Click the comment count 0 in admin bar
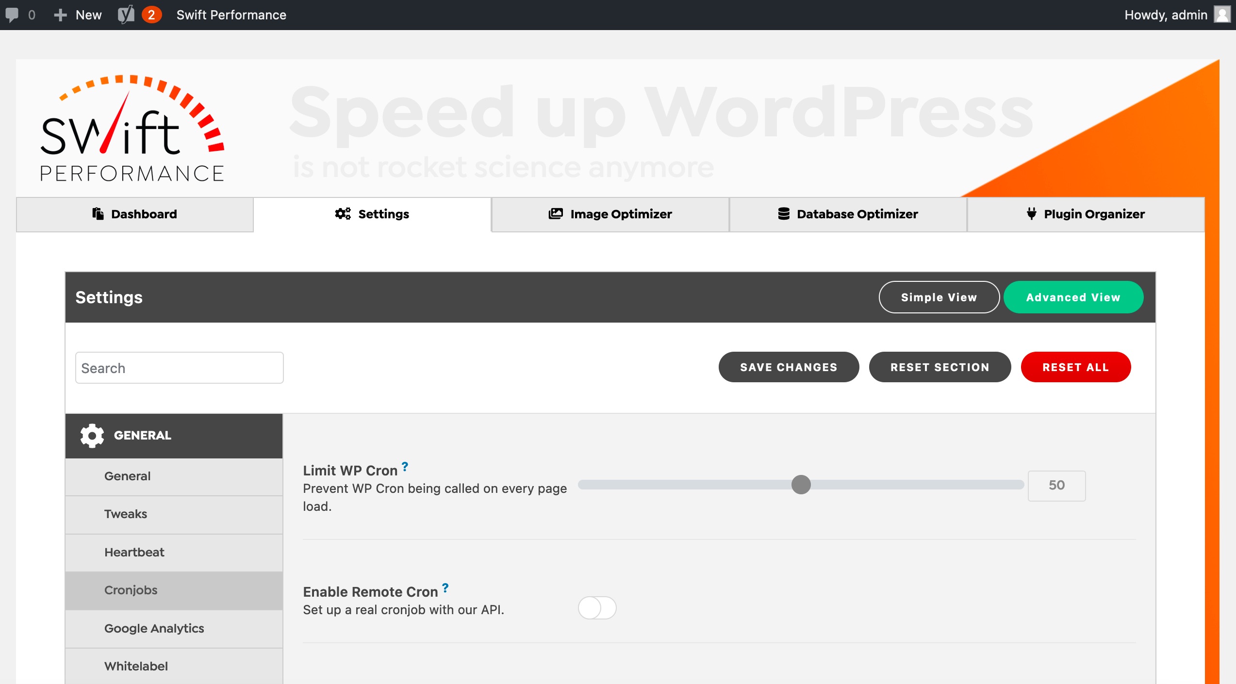The image size is (1236, 684). (32, 15)
